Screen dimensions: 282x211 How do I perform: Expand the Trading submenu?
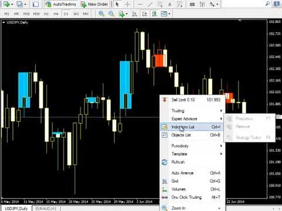(193, 111)
